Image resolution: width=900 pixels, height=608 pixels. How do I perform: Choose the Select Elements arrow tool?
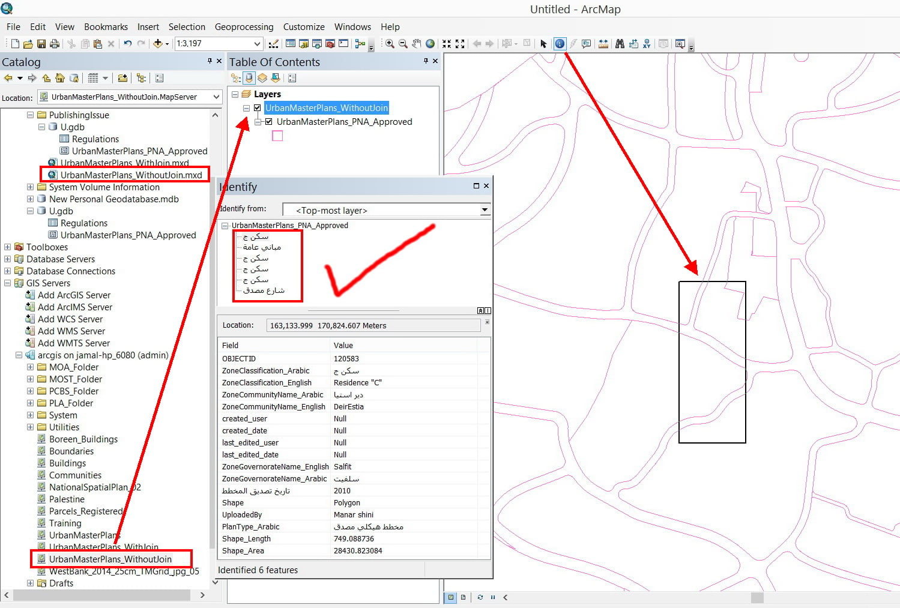tap(543, 44)
